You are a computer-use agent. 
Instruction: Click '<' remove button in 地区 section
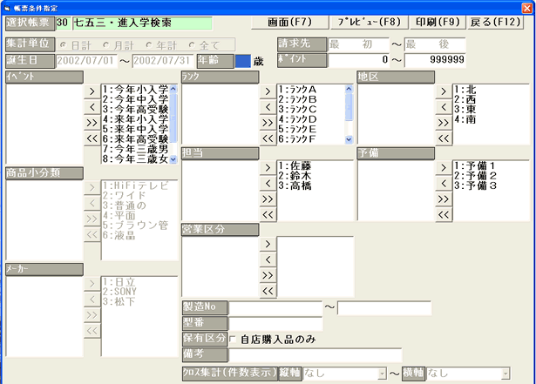coord(444,105)
